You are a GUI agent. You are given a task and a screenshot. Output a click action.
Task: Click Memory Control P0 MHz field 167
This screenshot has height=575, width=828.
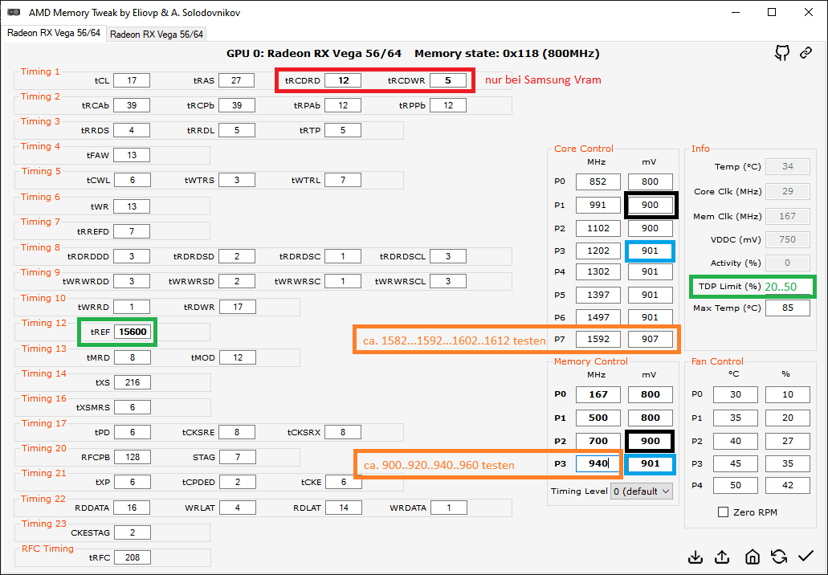(598, 394)
